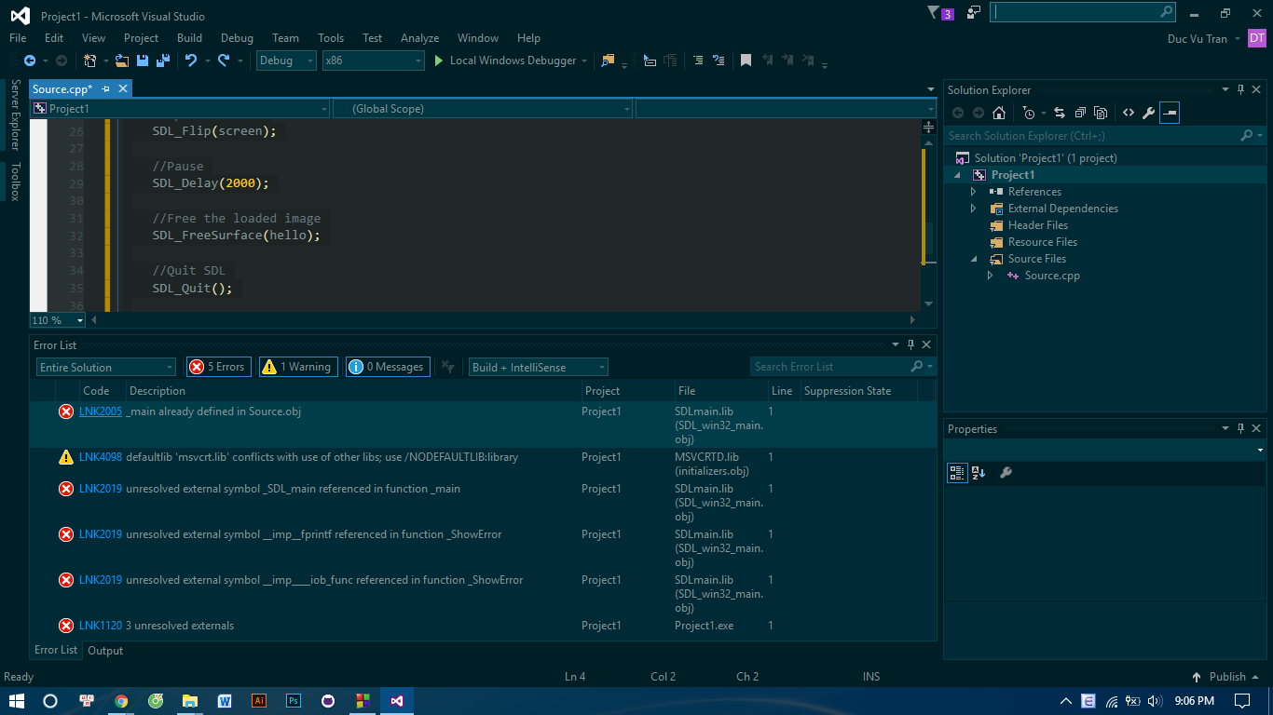Click the editor horizontal scrollbar track
Viewport: 1273px width, 715px height.
click(503, 319)
